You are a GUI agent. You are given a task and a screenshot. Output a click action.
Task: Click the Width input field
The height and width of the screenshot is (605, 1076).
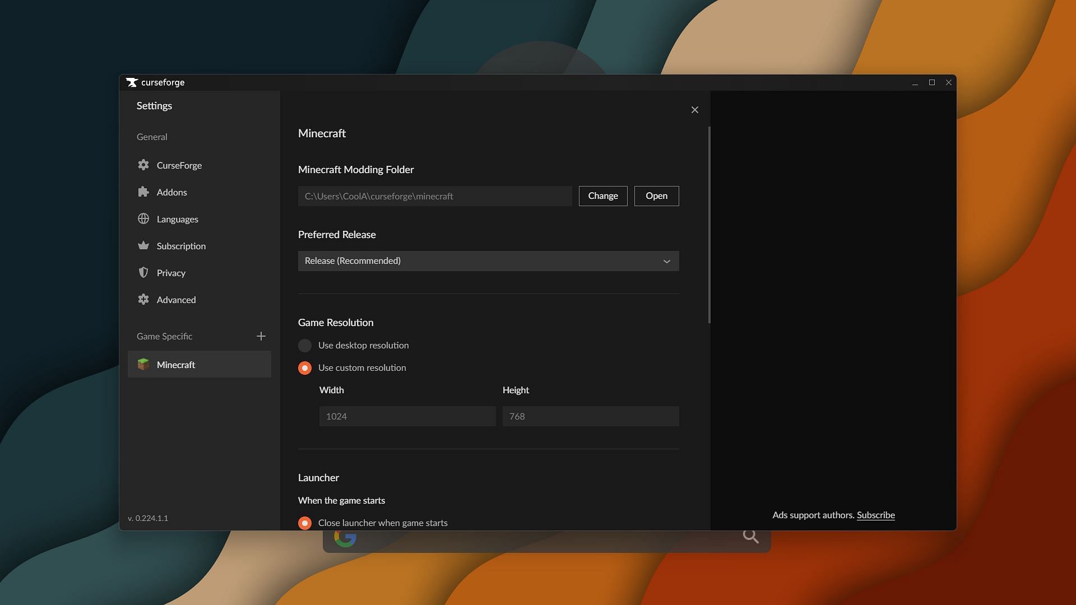tap(407, 416)
